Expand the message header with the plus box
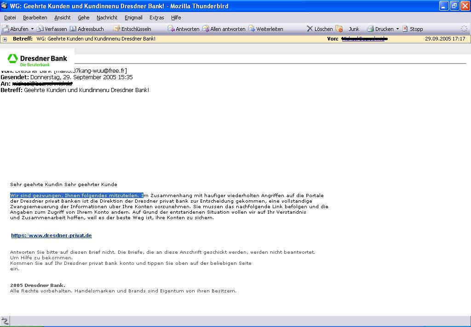The height and width of the screenshot is (327, 471). click(x=5, y=39)
